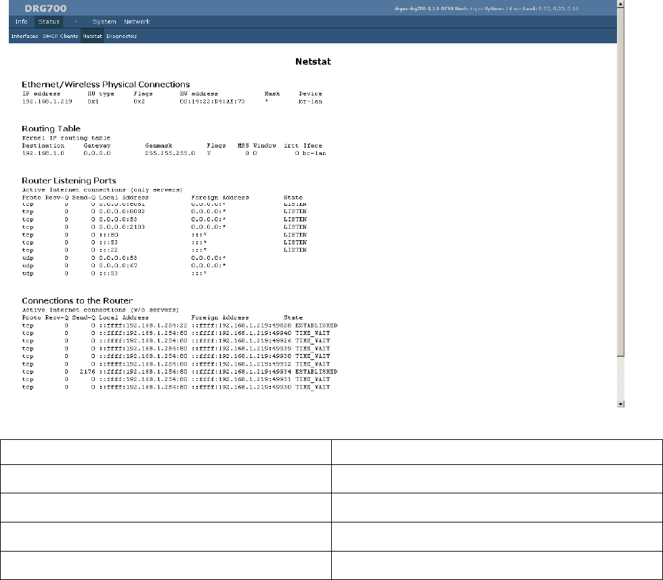Click the routing destination 192.168.1.0
The image size is (663, 580).
coord(43,154)
